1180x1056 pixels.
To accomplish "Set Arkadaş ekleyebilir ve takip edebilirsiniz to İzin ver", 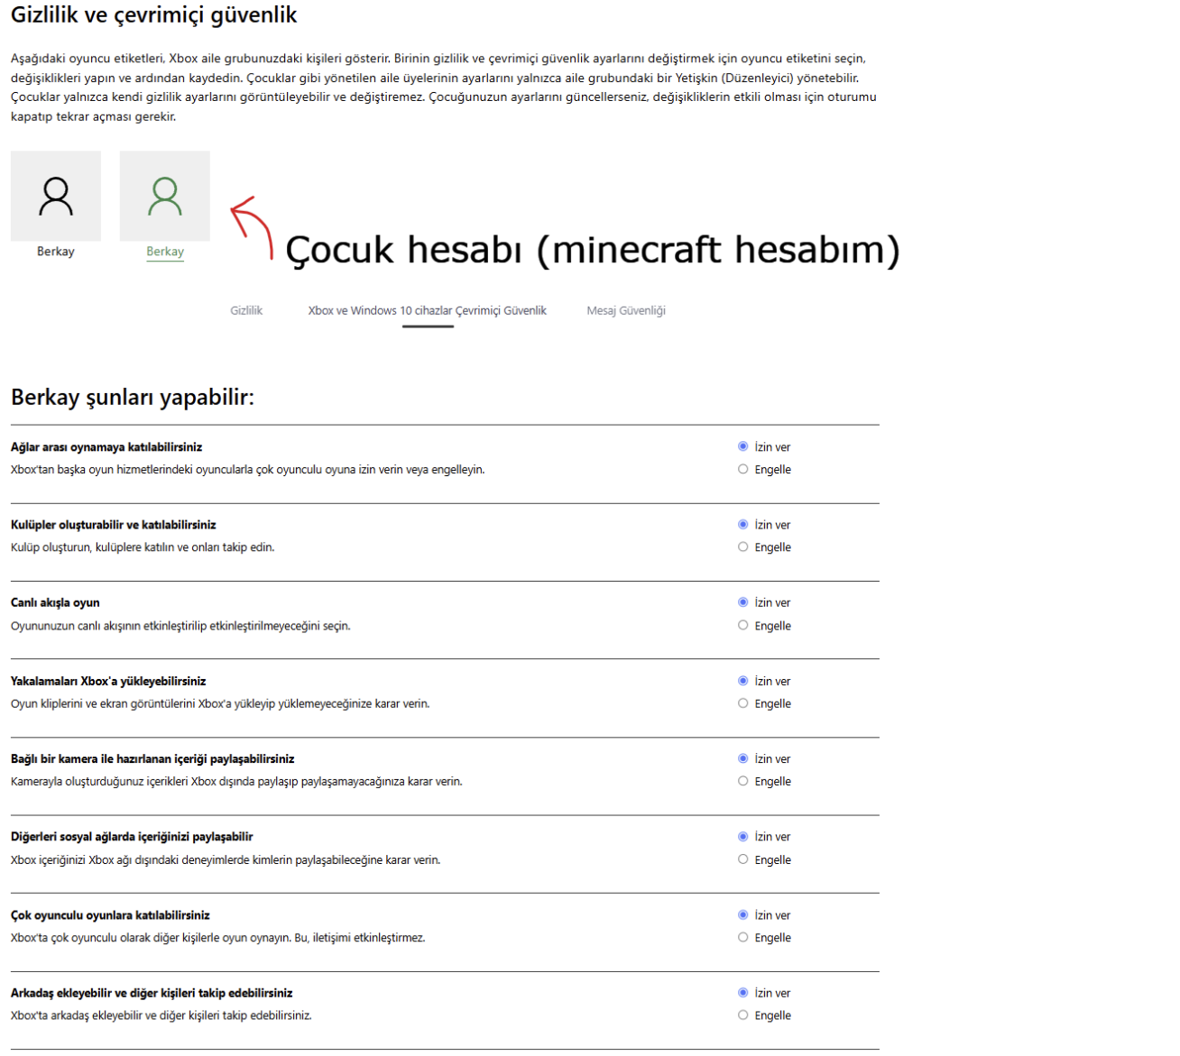I will (743, 992).
